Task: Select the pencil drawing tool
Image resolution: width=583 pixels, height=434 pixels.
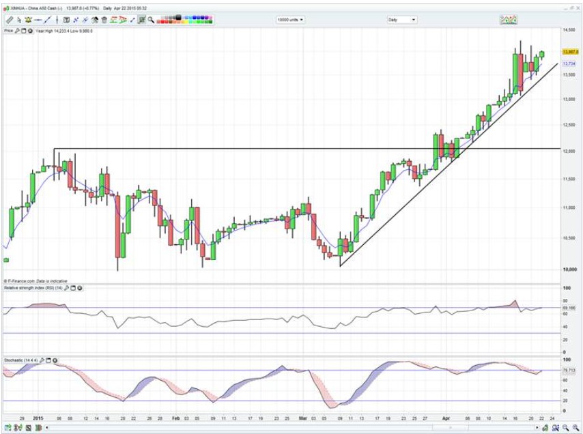Action: click(9, 20)
